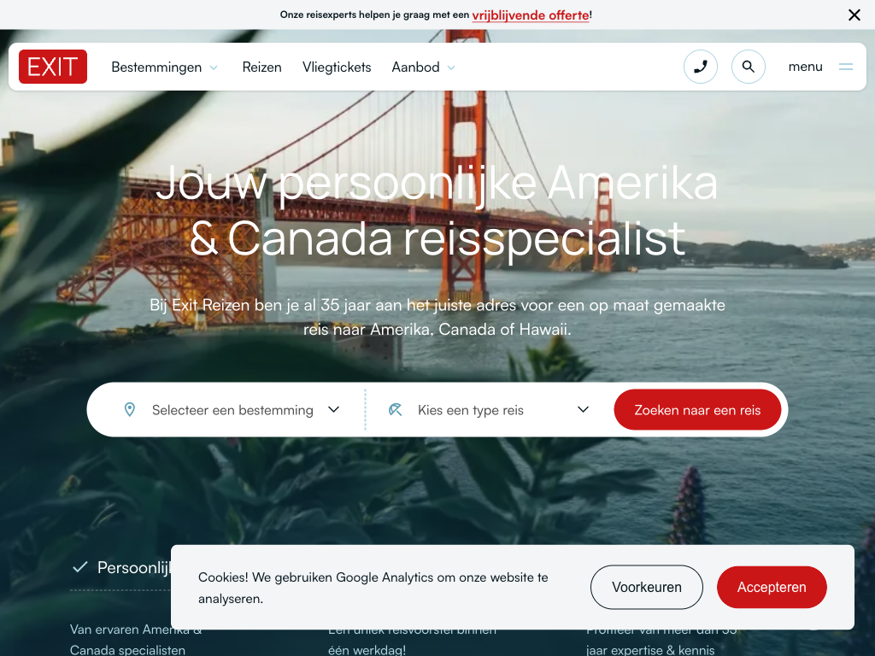This screenshot has height=656, width=875.
Task: Open the search magnifier icon
Action: 749,67
